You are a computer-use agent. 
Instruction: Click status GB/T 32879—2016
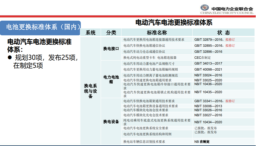coord(208,40)
